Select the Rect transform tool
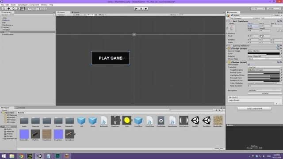283x159 pixels. 23,9
